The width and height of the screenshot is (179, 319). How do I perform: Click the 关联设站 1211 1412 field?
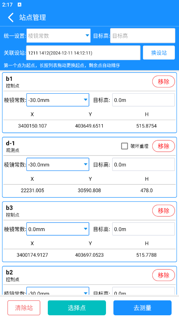tap(83, 53)
